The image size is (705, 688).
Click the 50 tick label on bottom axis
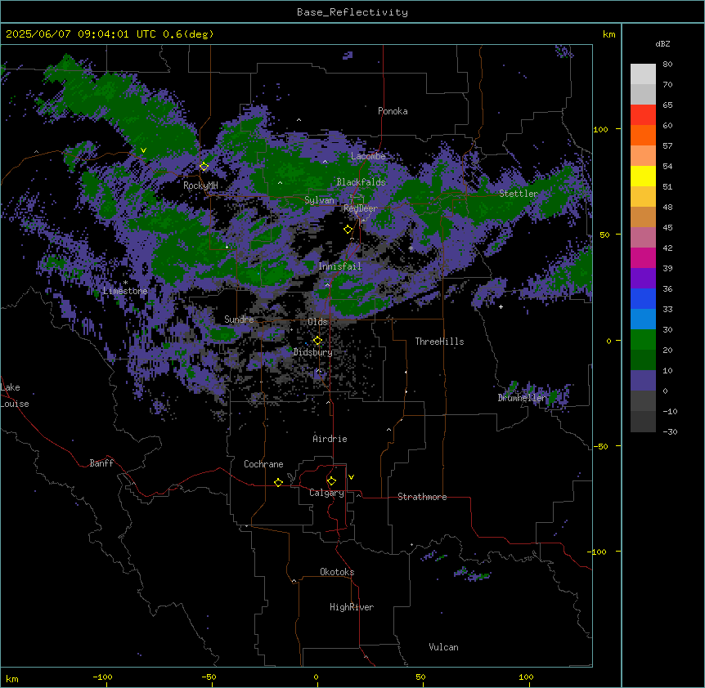[420, 677]
